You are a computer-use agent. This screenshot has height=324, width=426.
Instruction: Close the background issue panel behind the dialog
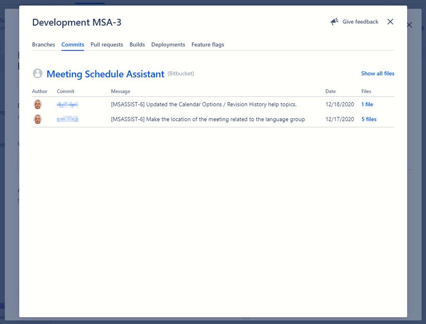pyautogui.click(x=409, y=25)
